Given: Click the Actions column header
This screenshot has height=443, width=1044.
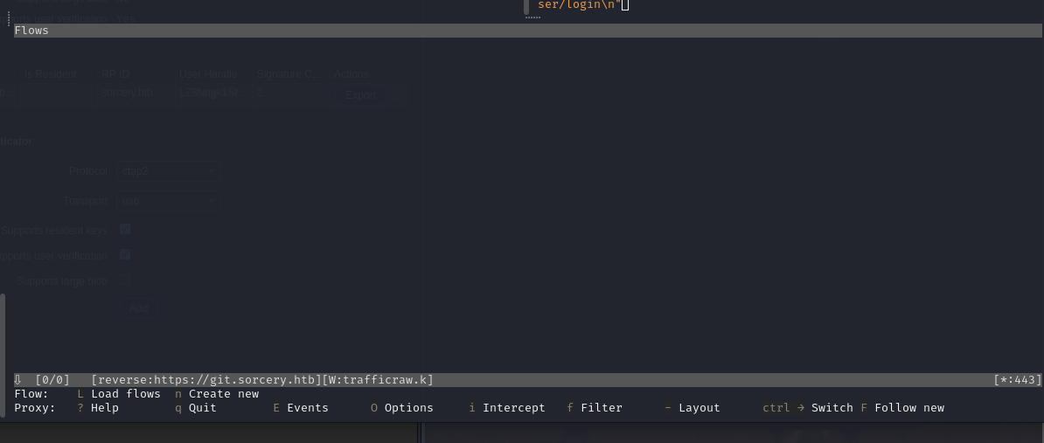Looking at the screenshot, I should tap(351, 73).
